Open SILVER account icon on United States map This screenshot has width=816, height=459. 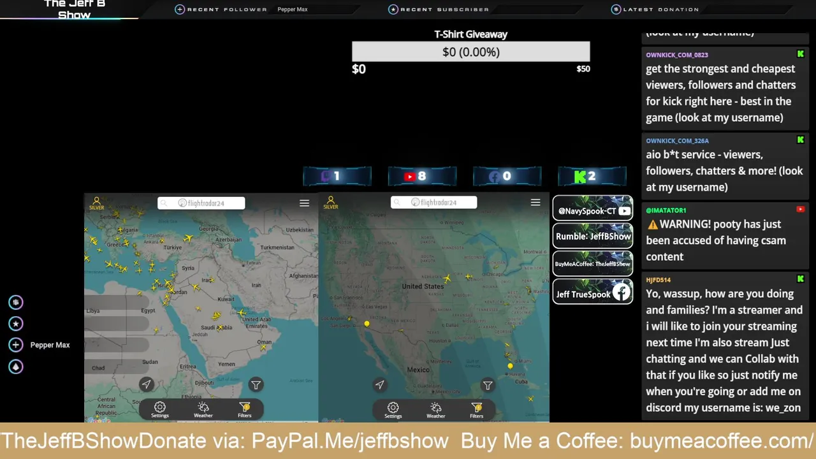pyautogui.click(x=330, y=203)
